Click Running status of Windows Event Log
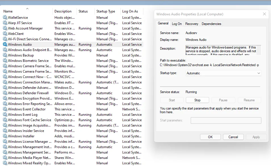This screenshot has width=271, height=166. [x=85, y=115]
